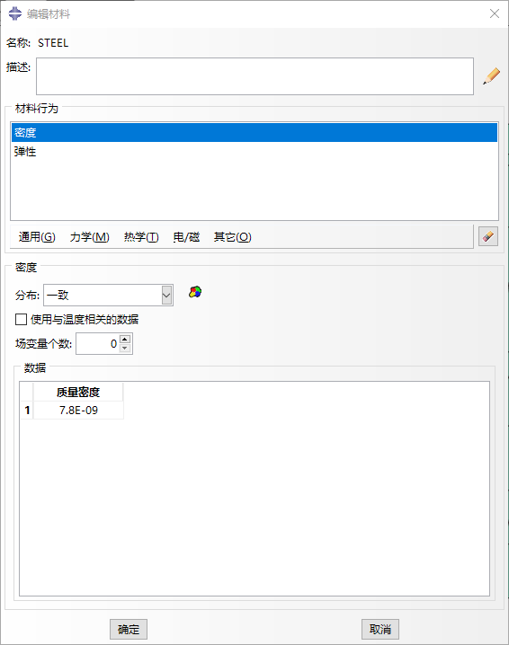Close the 编辑材料 dialog
509x645 pixels.
click(495, 13)
